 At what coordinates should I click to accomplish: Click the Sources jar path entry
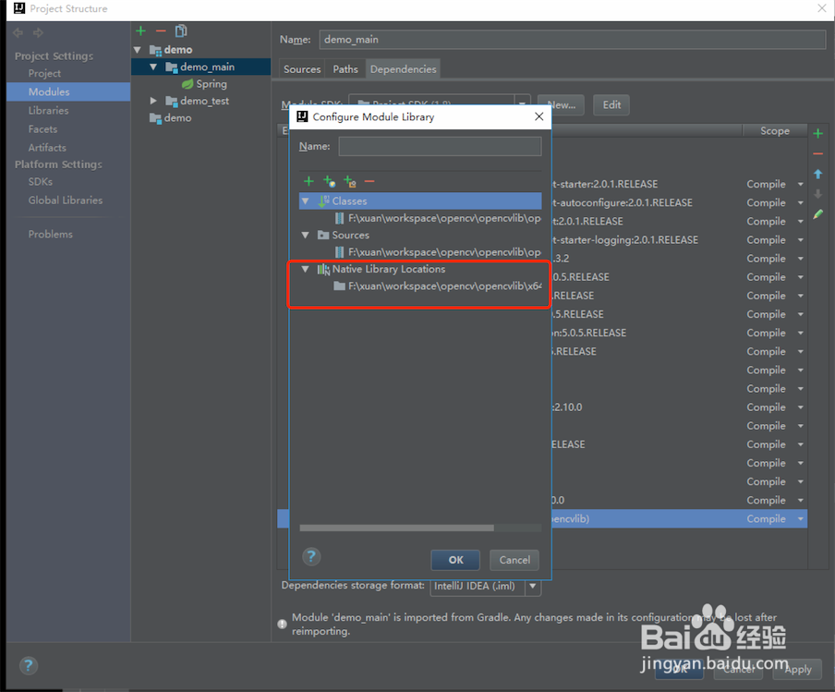coord(437,252)
